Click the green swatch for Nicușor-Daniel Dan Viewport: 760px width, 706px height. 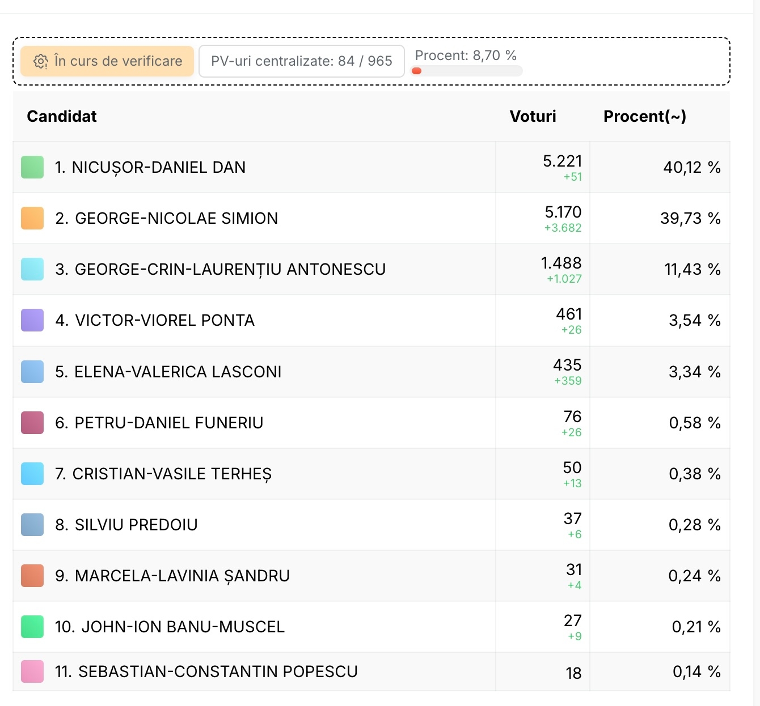32,167
